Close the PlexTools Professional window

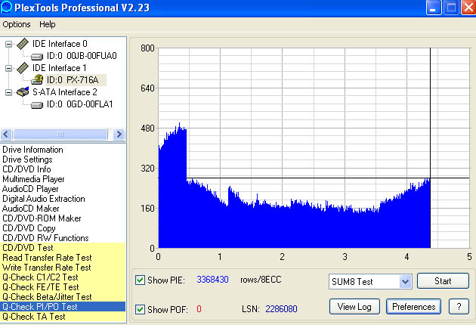(468, 8)
